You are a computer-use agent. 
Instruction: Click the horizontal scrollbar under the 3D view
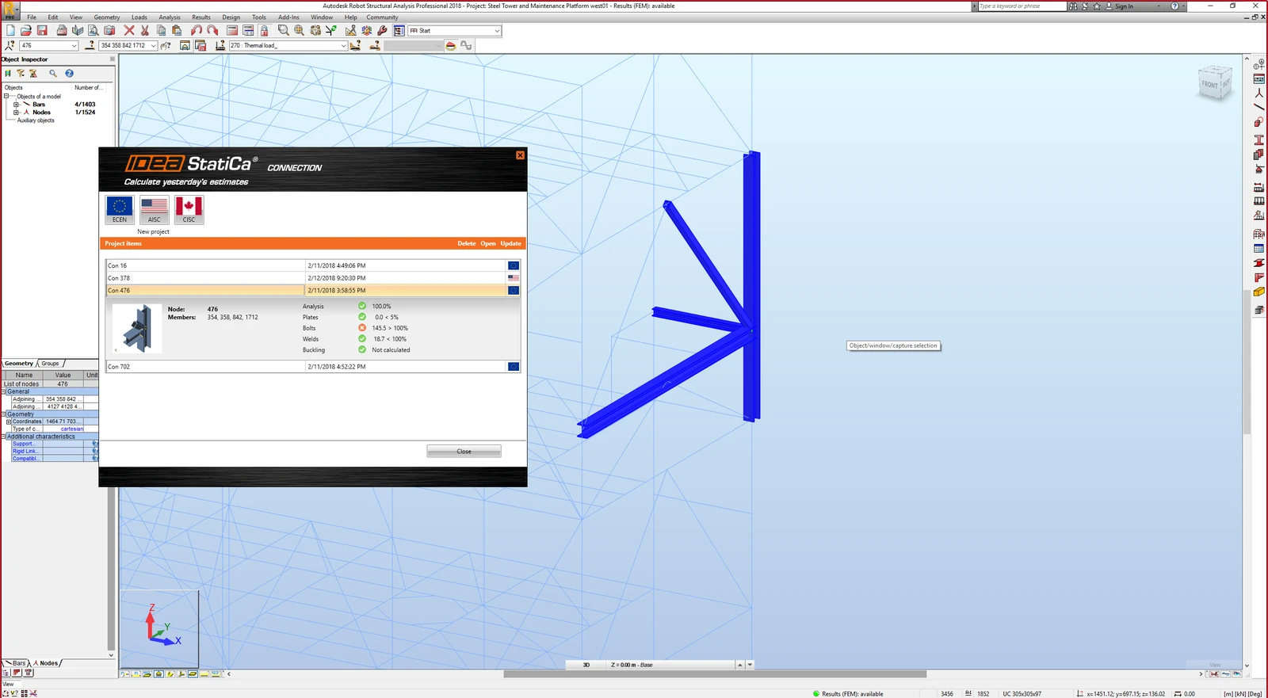point(715,674)
